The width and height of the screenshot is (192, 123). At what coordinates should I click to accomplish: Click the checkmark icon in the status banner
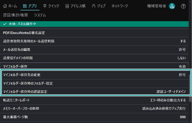(5, 24)
